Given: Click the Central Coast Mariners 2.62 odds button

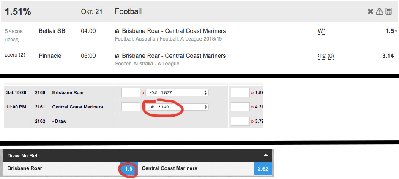Looking at the screenshot, I should click(x=263, y=168).
